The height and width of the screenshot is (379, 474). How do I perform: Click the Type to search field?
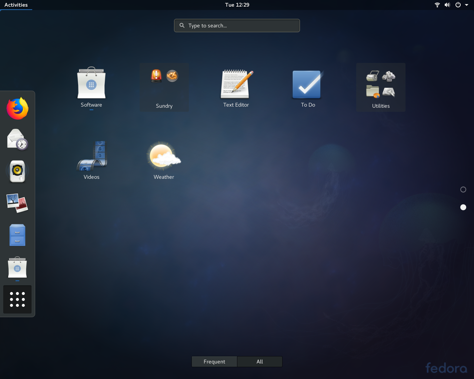pyautogui.click(x=237, y=26)
